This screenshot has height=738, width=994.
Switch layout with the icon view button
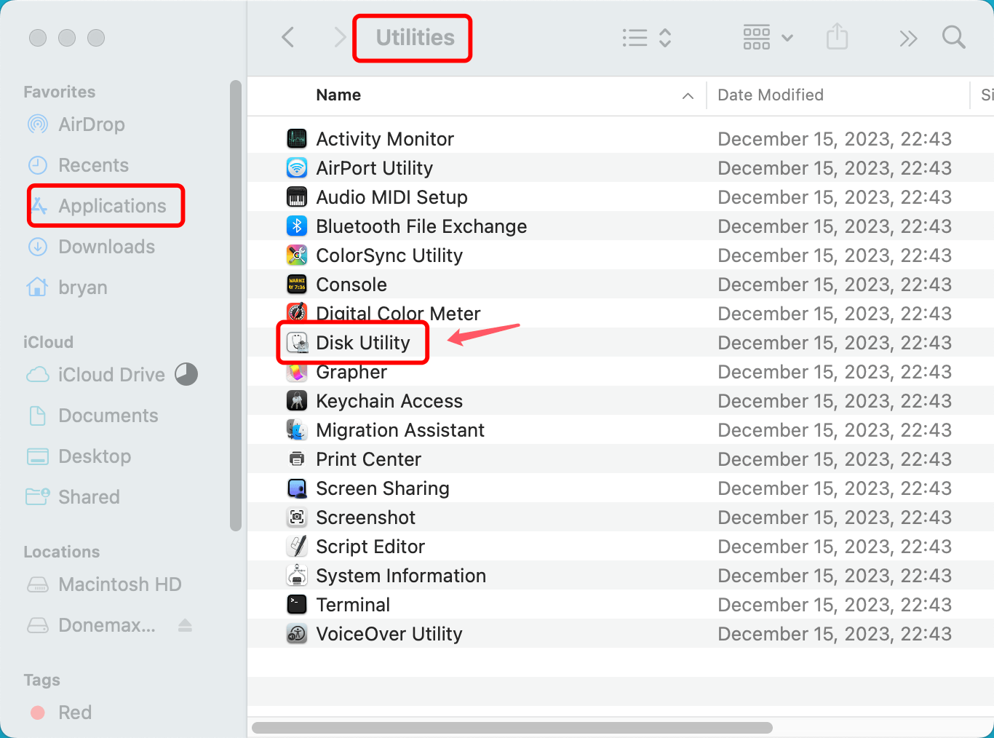coord(757,36)
